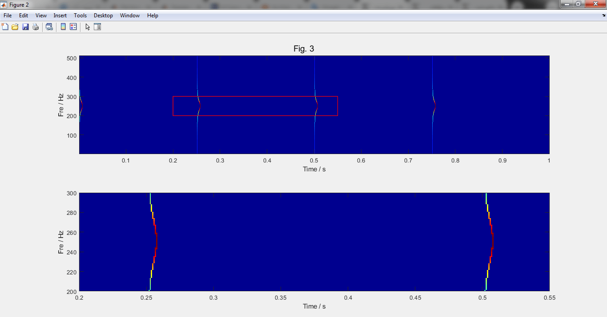Open the Tools menu

(x=80, y=16)
